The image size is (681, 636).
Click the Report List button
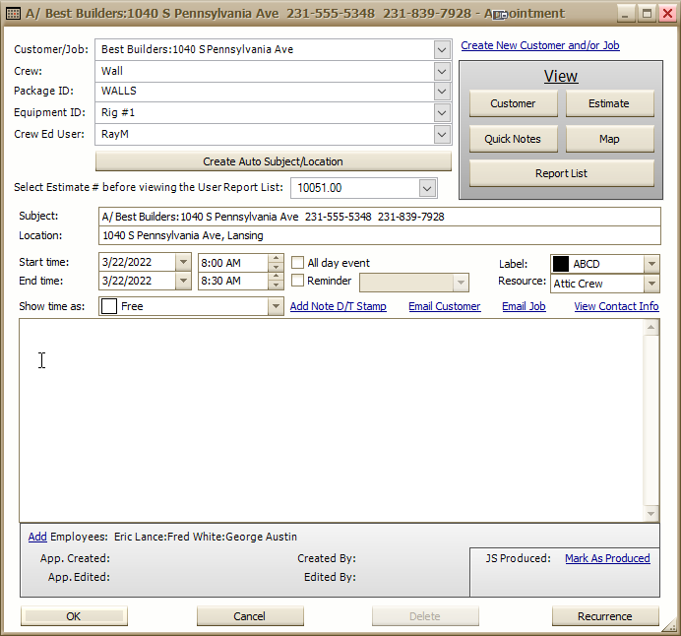pos(561,173)
